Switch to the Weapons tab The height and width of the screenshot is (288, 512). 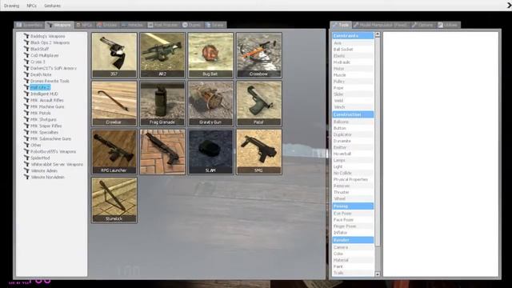tap(60, 25)
